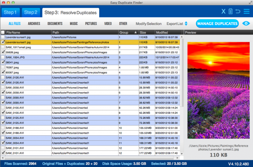The width and height of the screenshot is (253, 167).
Task: Switch to the Step 1 tab
Action: 10,12
